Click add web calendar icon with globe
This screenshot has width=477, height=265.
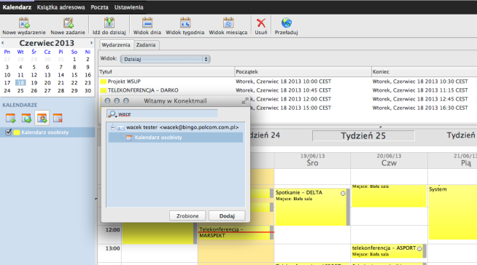26,118
